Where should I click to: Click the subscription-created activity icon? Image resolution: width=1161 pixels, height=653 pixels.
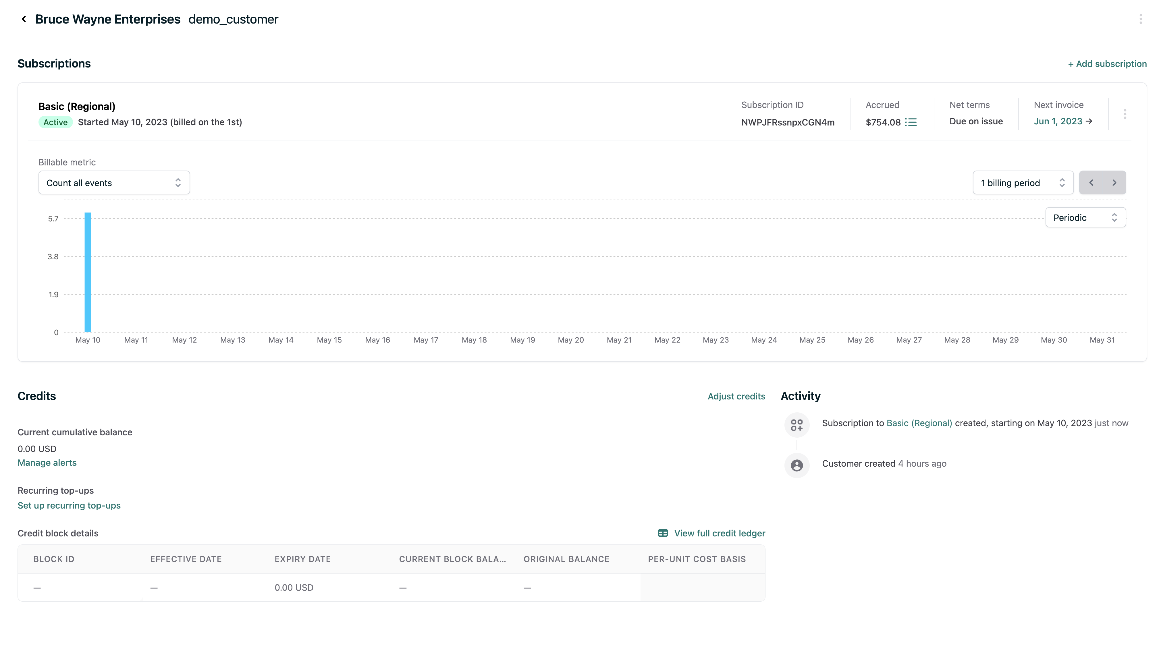(x=797, y=424)
